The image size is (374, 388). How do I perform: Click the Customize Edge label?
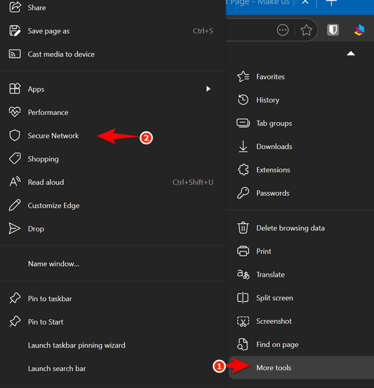(x=54, y=206)
